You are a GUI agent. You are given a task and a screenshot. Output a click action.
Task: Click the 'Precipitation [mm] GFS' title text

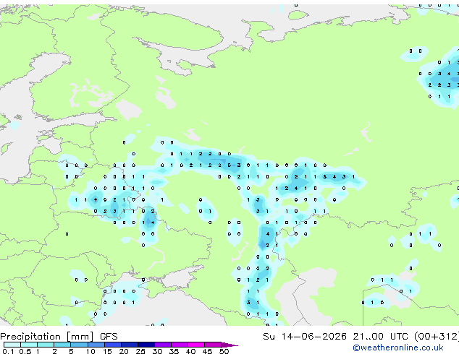click(x=59, y=337)
